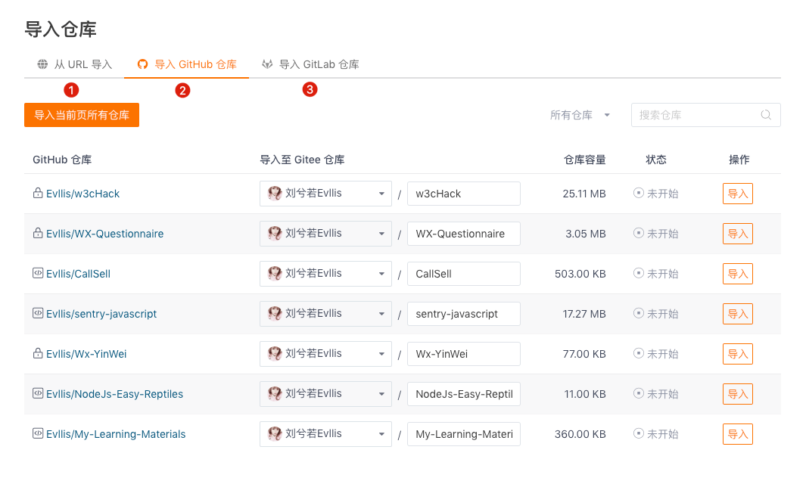Focus the 搜索仓库 search field
The width and height of the screenshot is (806, 484).
706,115
